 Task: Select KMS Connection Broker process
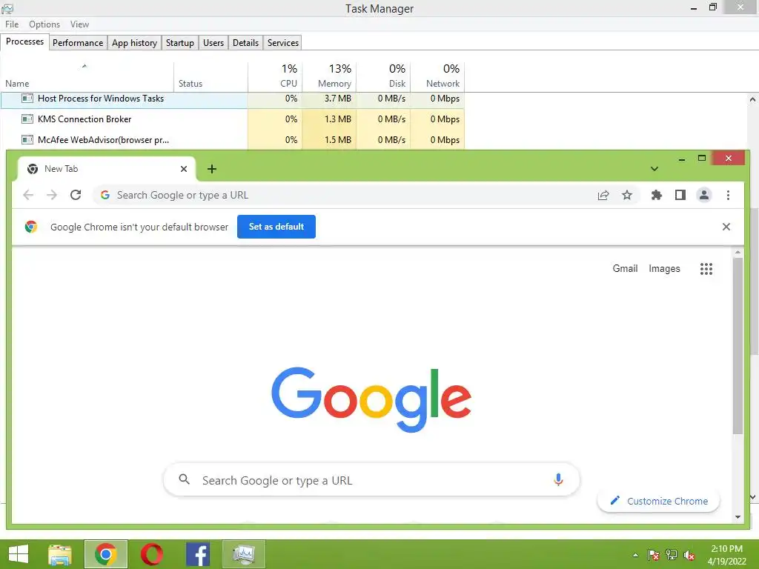point(232,119)
